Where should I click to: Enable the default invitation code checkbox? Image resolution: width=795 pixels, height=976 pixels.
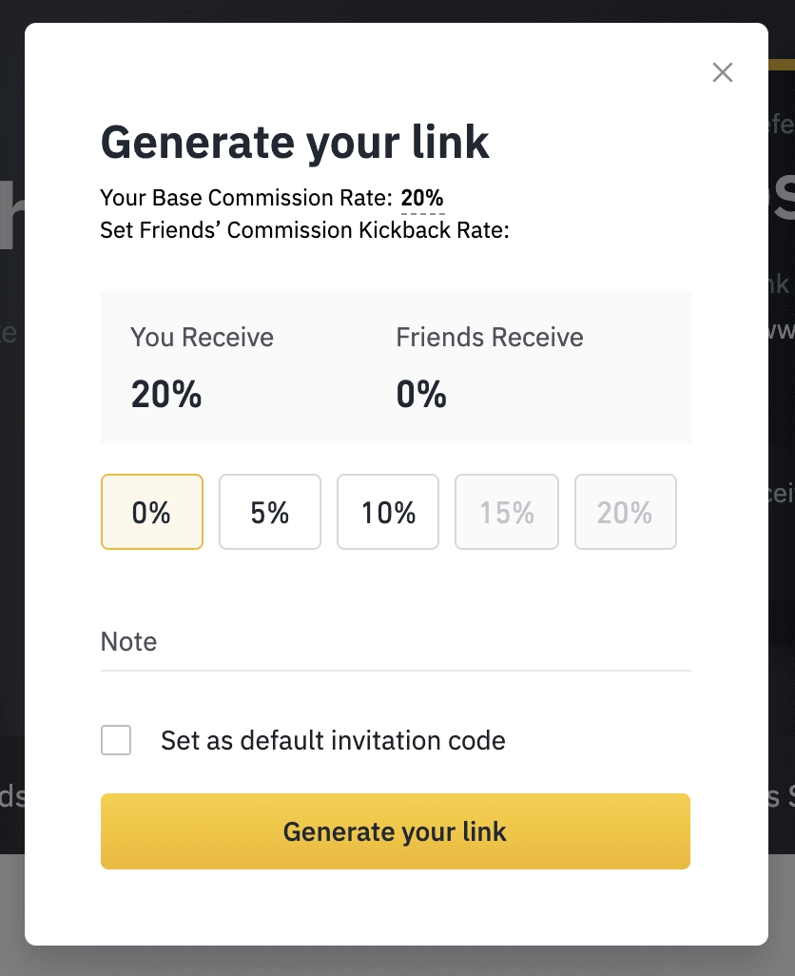pos(116,740)
